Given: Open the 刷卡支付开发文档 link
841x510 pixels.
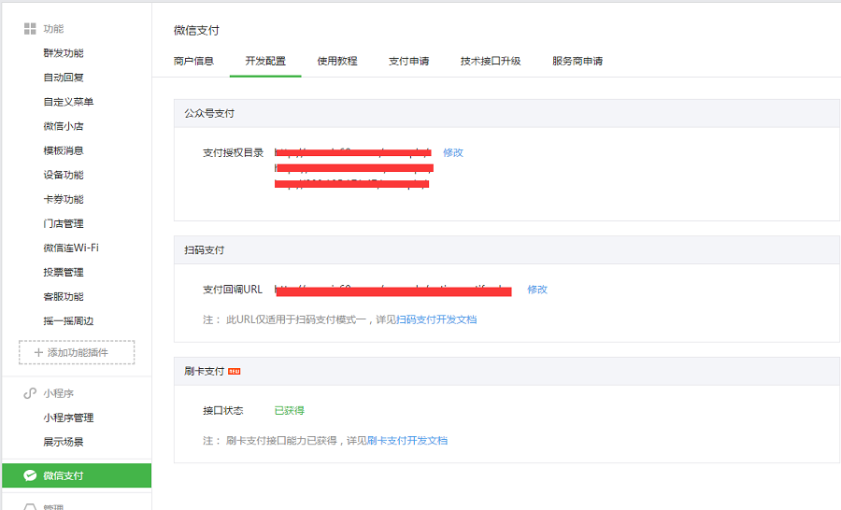Looking at the screenshot, I should (x=407, y=441).
